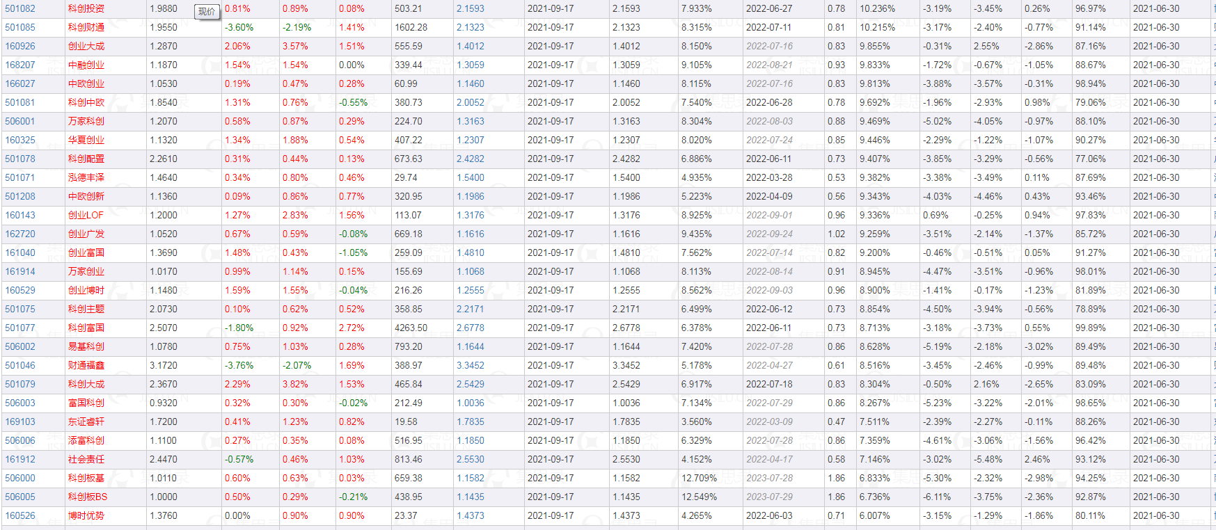Click fund code 506003

pos(20,403)
